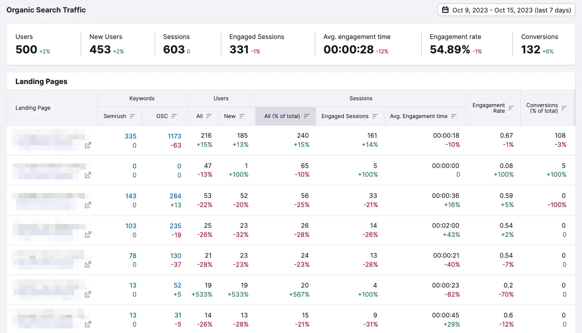The height and width of the screenshot is (333, 582).
Task: Open the first landing page via external link icon
Action: 87,145
